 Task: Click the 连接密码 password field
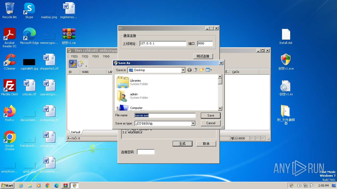click(x=146, y=152)
